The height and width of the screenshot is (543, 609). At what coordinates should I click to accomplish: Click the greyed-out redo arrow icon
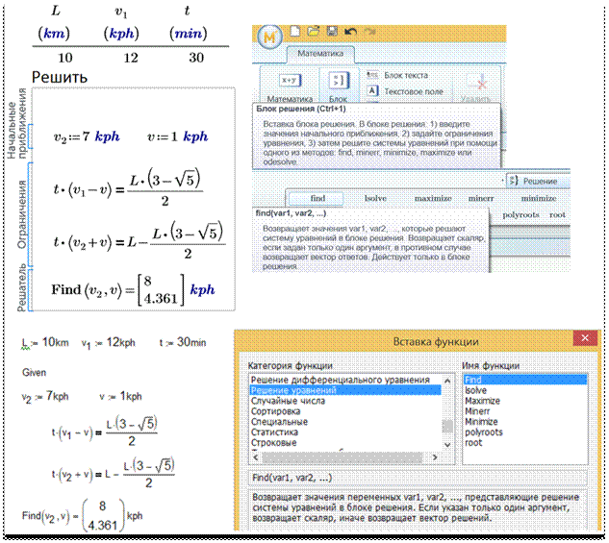(370, 32)
